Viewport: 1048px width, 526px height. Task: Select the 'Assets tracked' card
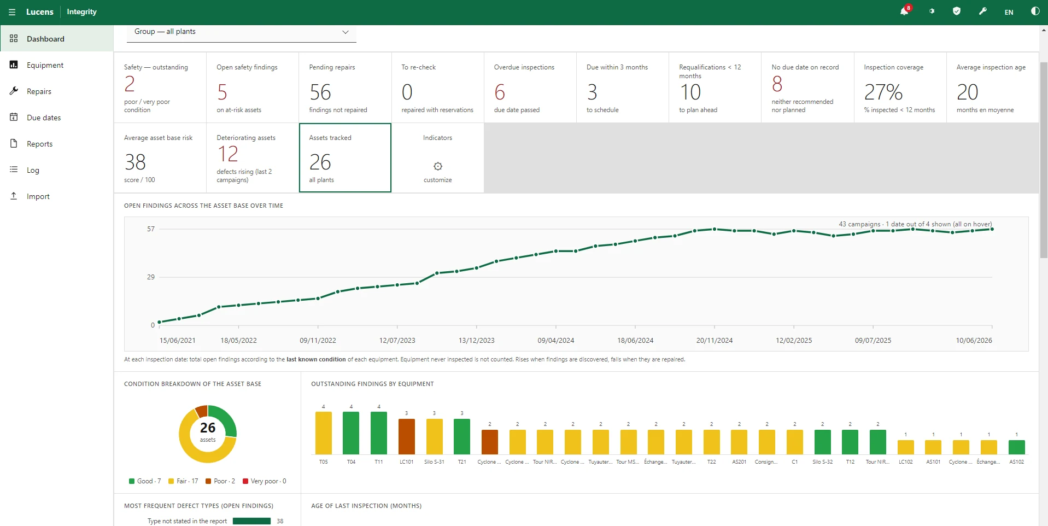[x=345, y=157]
